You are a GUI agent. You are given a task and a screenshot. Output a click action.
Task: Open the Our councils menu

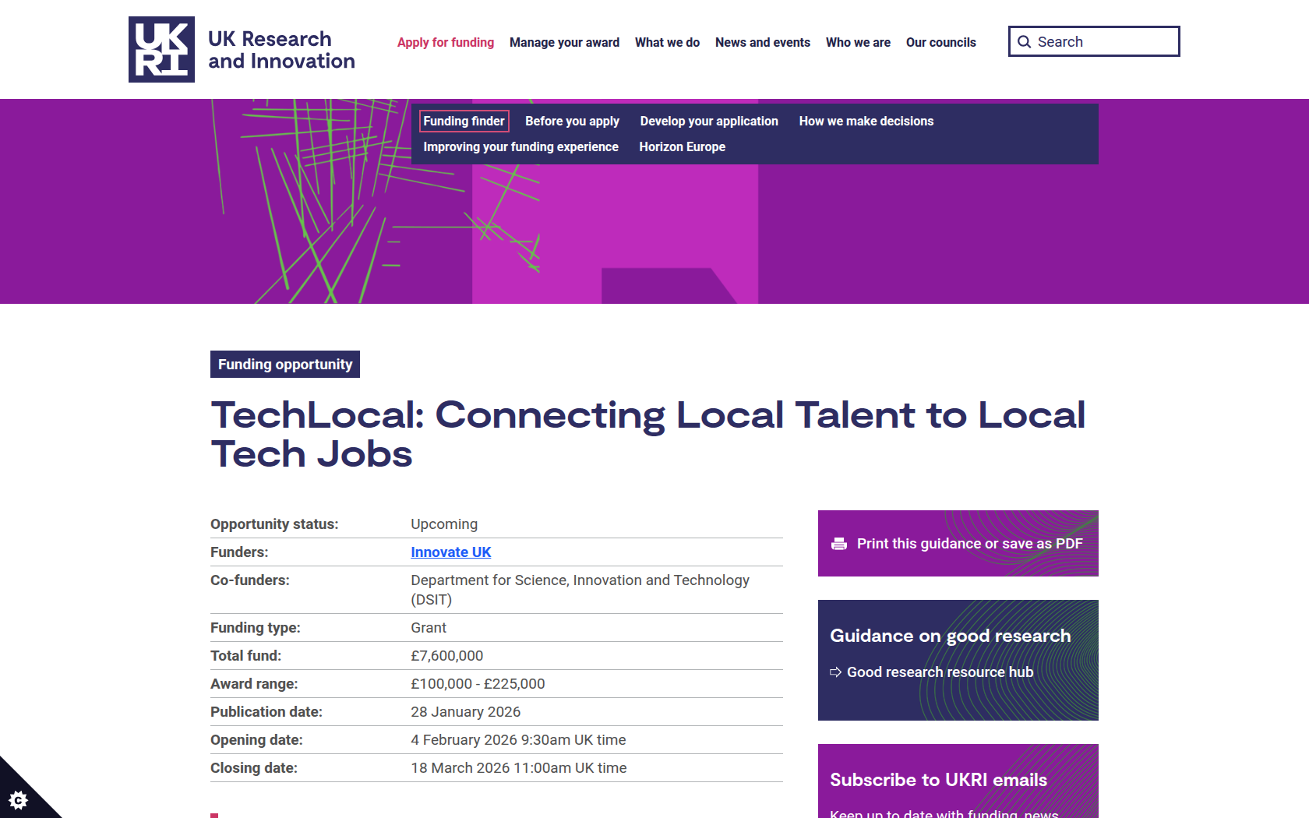[940, 42]
